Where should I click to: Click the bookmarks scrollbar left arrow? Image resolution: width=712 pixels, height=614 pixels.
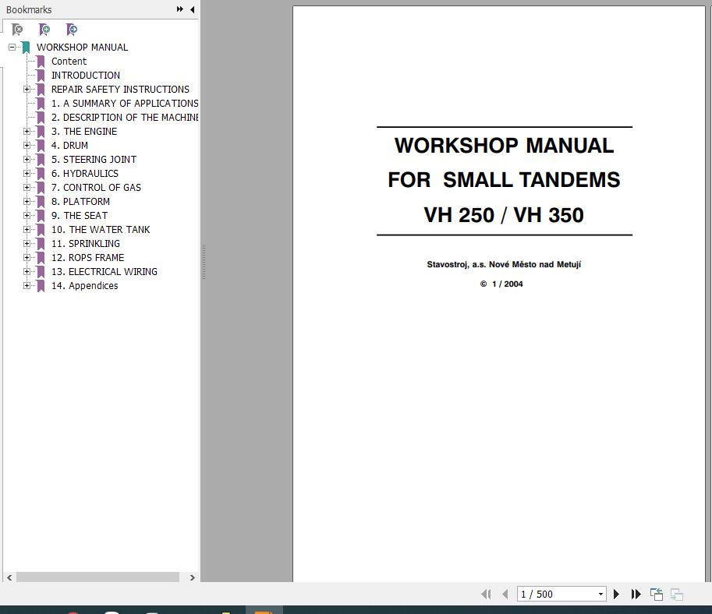pos(9,577)
